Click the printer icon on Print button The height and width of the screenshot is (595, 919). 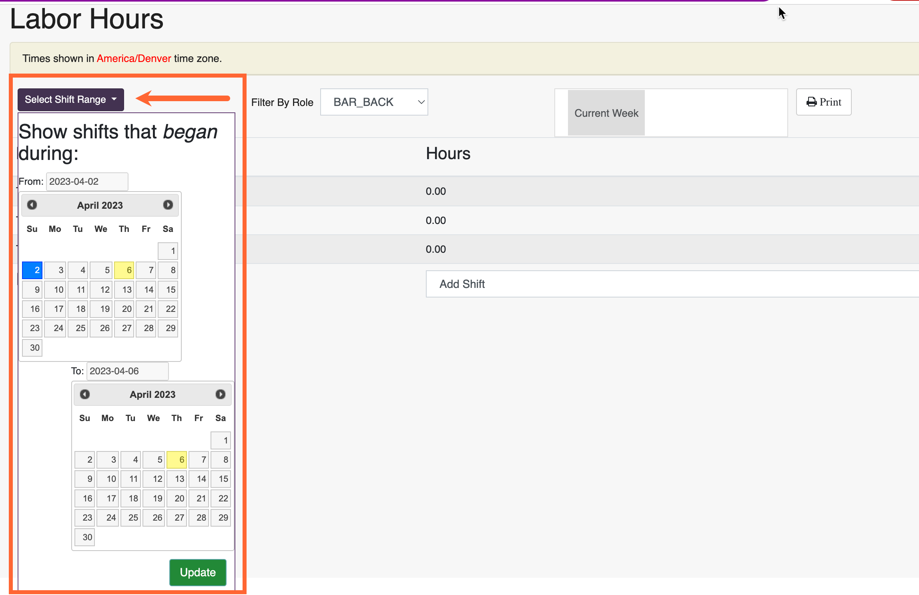[x=812, y=102]
